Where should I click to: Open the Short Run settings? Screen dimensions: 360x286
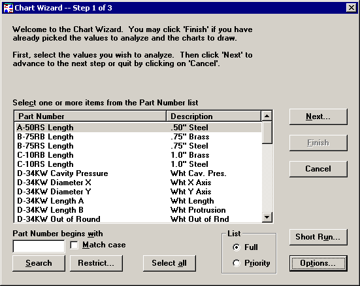tap(318, 237)
